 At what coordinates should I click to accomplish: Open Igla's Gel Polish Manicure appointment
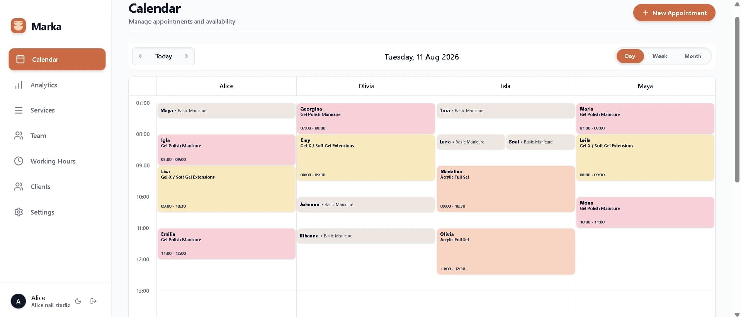(x=226, y=150)
